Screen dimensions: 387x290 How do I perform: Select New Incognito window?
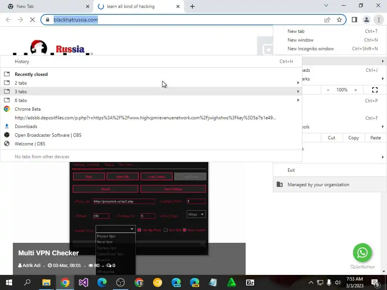point(330,49)
